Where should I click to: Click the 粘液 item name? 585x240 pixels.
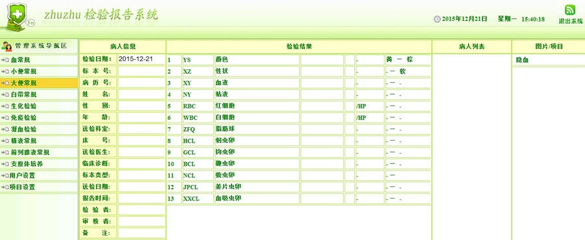(222, 95)
